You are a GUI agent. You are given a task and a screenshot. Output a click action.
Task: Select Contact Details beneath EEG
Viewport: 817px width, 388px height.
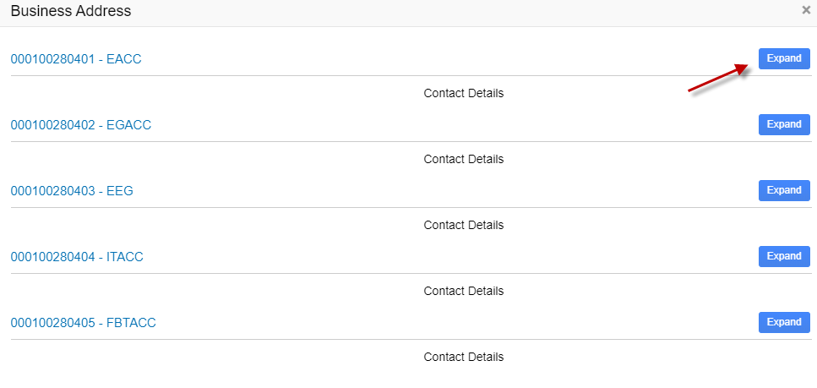(x=463, y=225)
